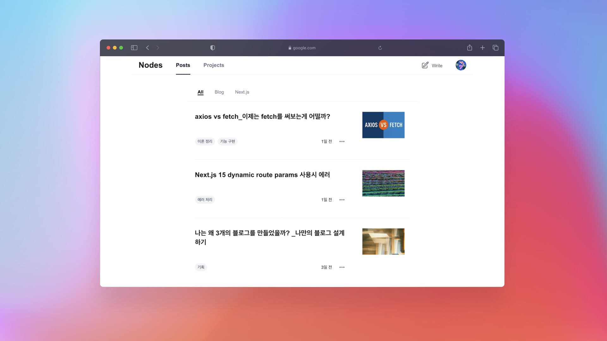
Task: Open the axios vs fetch post title
Action: [262, 117]
